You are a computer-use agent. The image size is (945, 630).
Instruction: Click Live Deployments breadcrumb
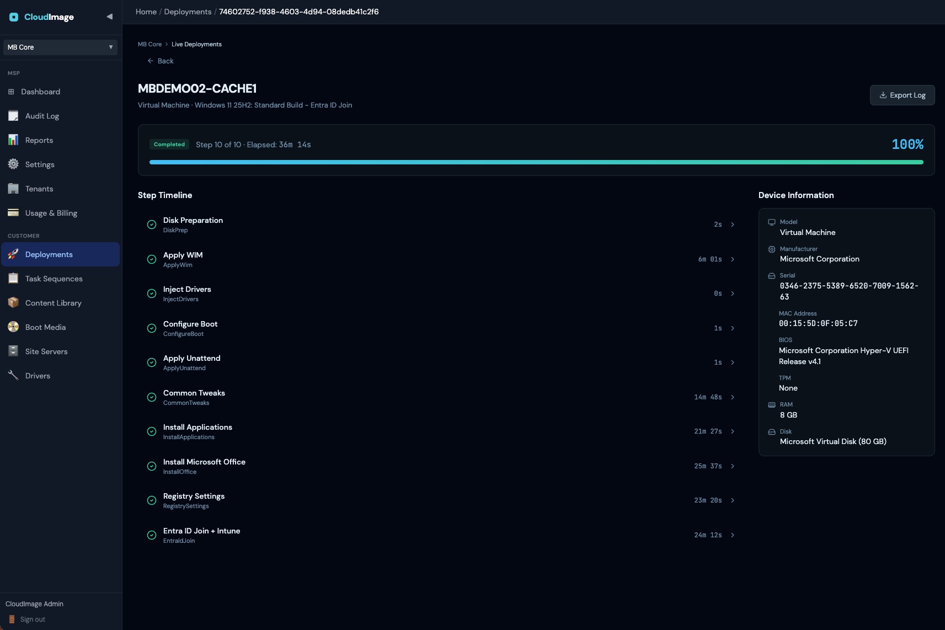pos(196,44)
